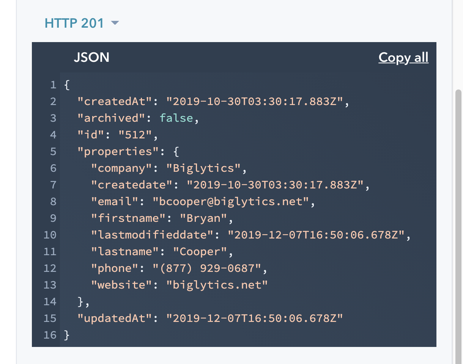Click the lastmodifieddate value on line 10

pyautogui.click(x=316, y=235)
